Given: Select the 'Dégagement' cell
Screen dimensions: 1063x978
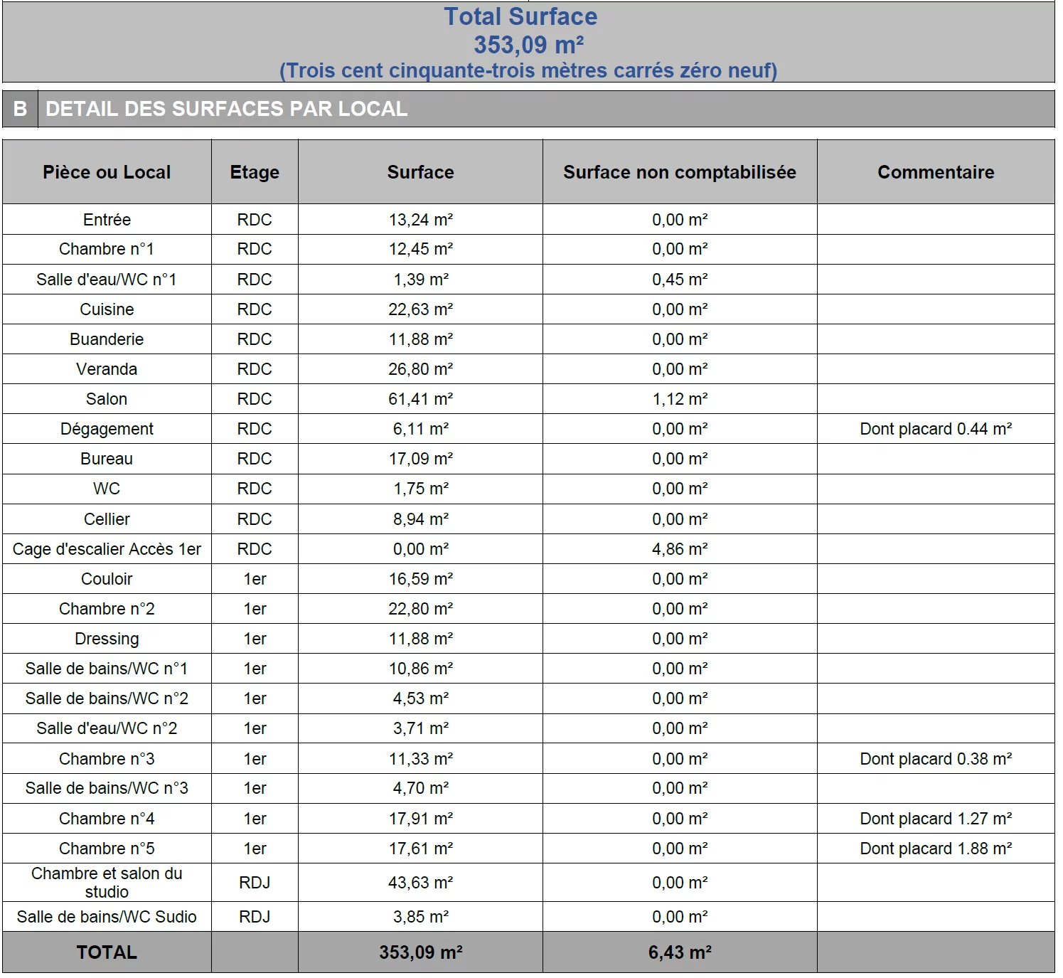Looking at the screenshot, I should tap(107, 429).
